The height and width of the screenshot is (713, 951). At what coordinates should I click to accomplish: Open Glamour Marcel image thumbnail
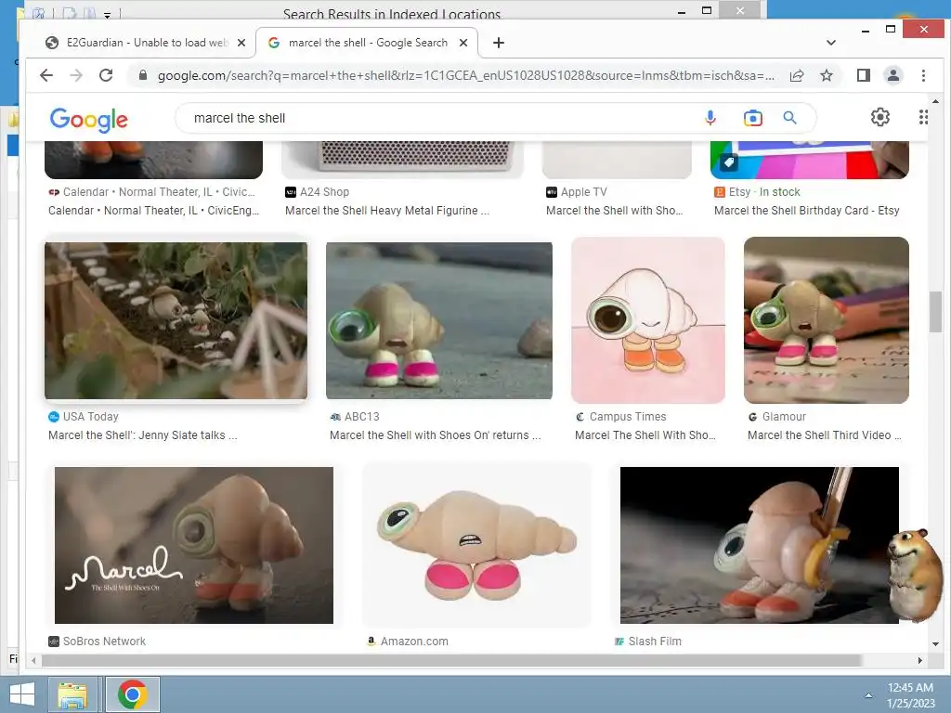tap(826, 320)
